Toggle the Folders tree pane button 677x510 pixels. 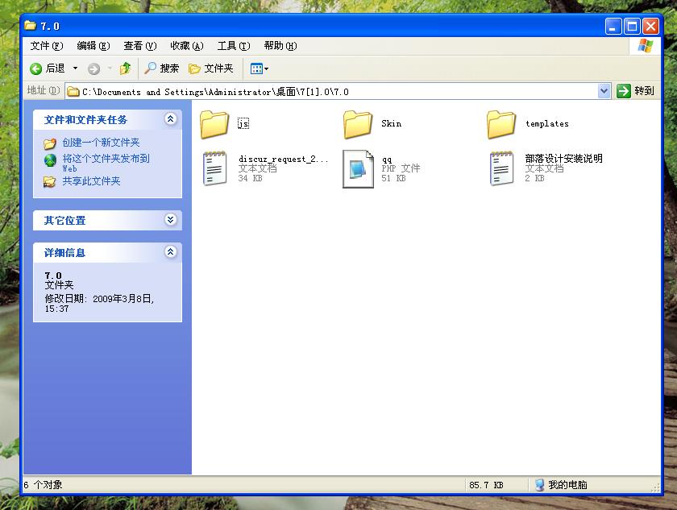coord(210,68)
